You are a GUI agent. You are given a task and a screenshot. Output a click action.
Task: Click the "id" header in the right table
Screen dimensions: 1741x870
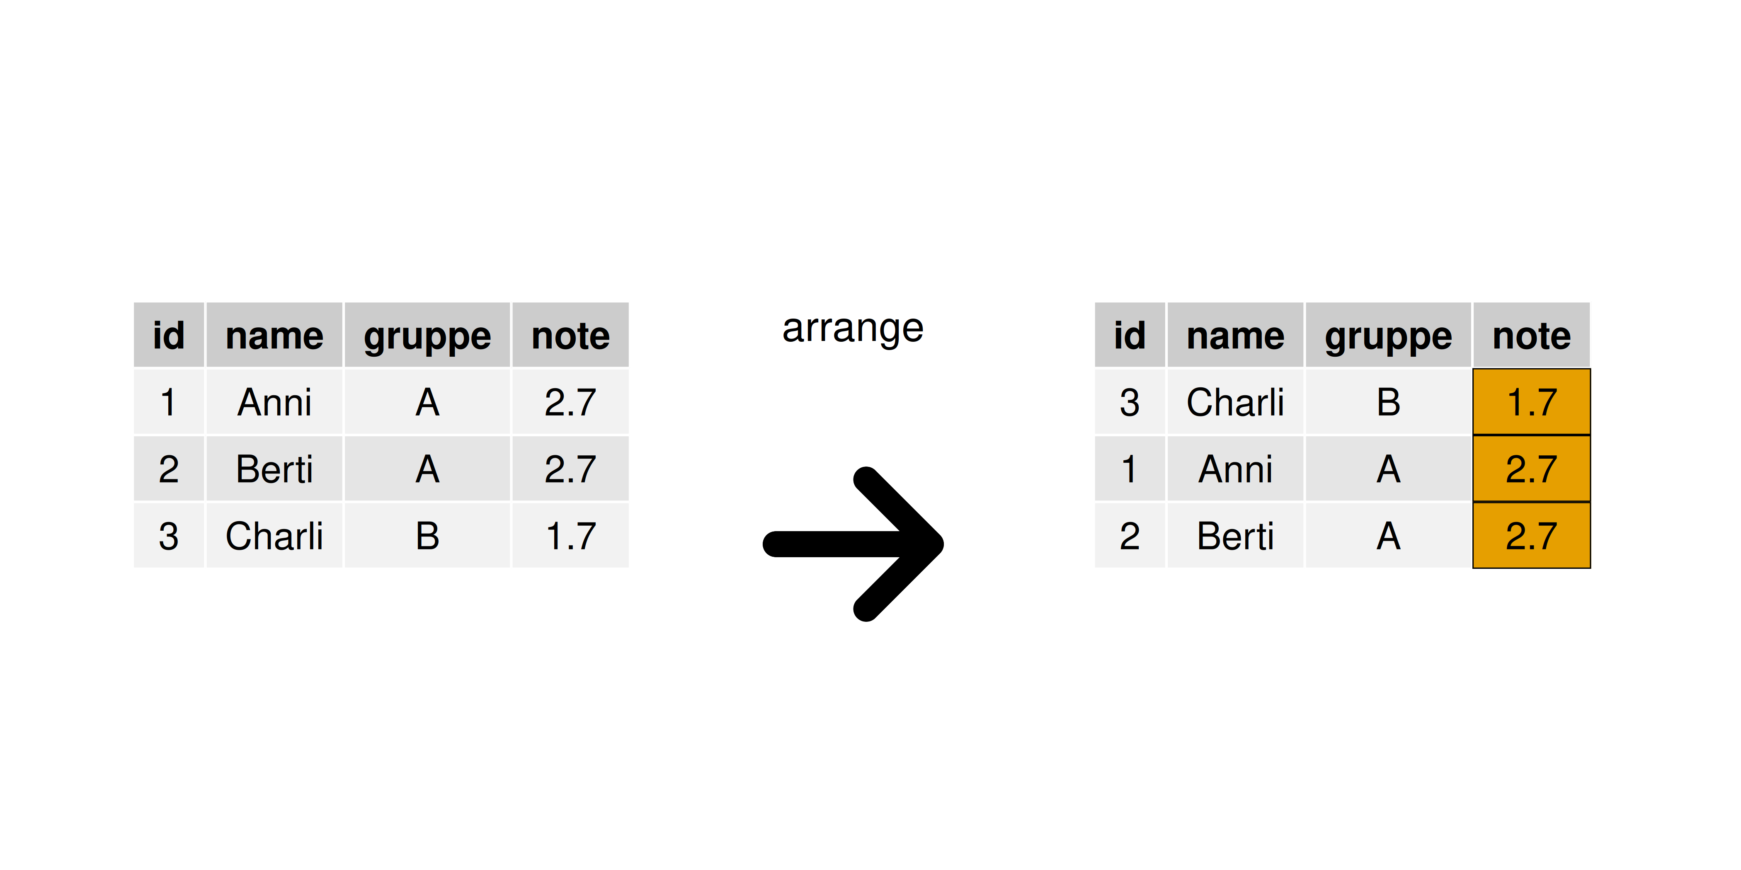1129,335
